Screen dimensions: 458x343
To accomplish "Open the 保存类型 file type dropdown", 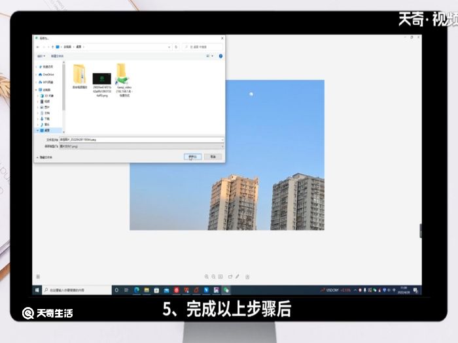I will click(141, 146).
